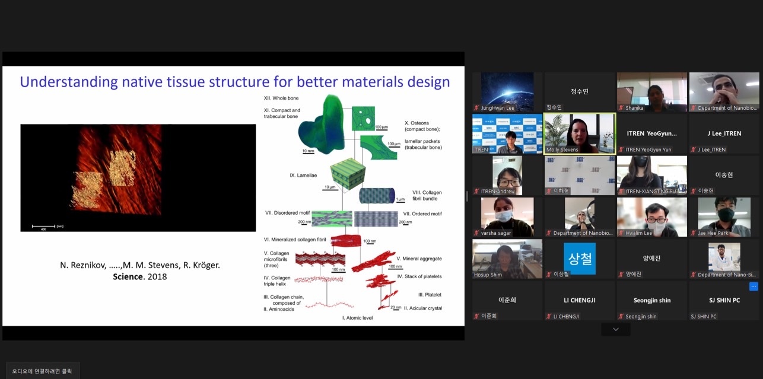Click the muted mic icon beside varsha sagar

click(x=476, y=233)
